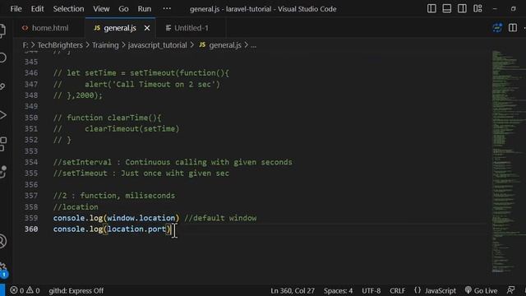The width and height of the screenshot is (526, 296).
Task: Click Ln 360, Col 27 status item
Action: pos(293,290)
